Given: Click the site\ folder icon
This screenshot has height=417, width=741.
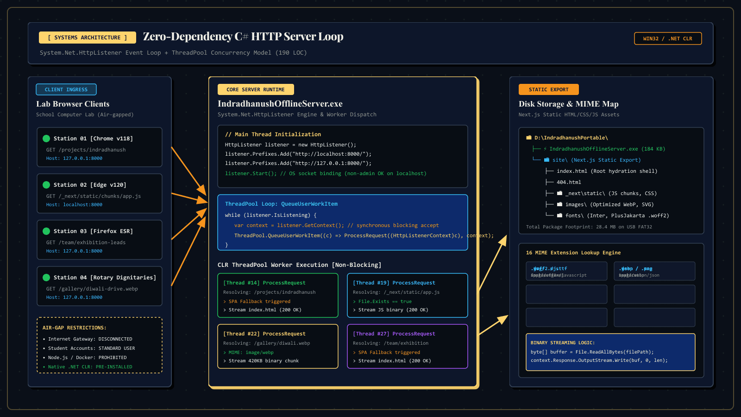Looking at the screenshot, I should [546, 160].
